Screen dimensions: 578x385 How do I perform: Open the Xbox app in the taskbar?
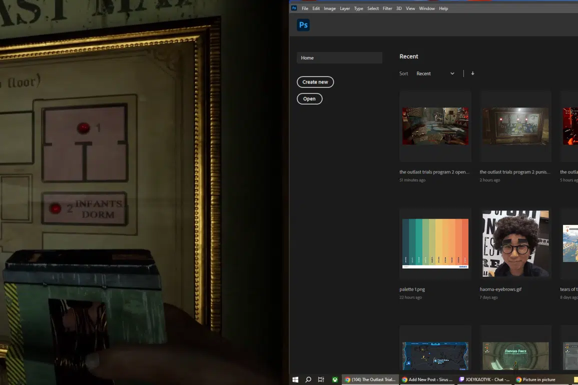(335, 379)
